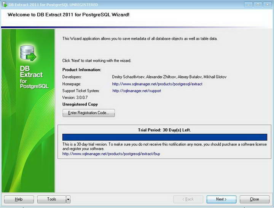
Task: Click the 'Unregistered Copy' label
Action: (80, 104)
